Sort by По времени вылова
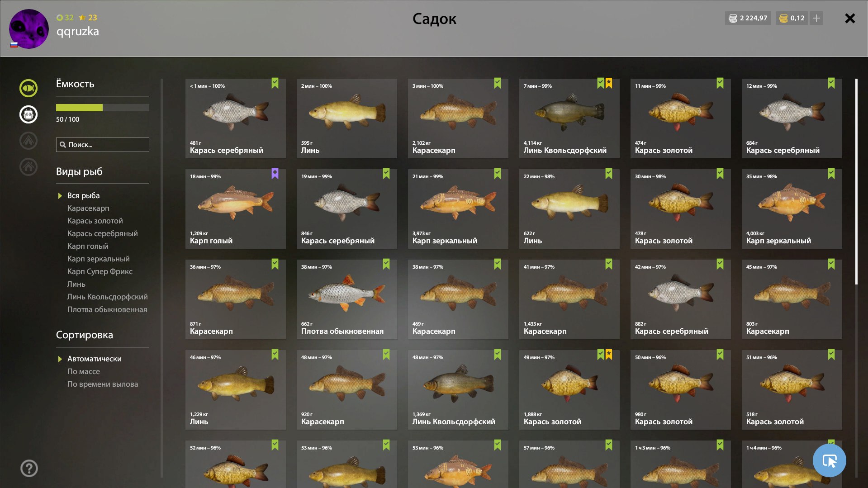 click(x=103, y=384)
